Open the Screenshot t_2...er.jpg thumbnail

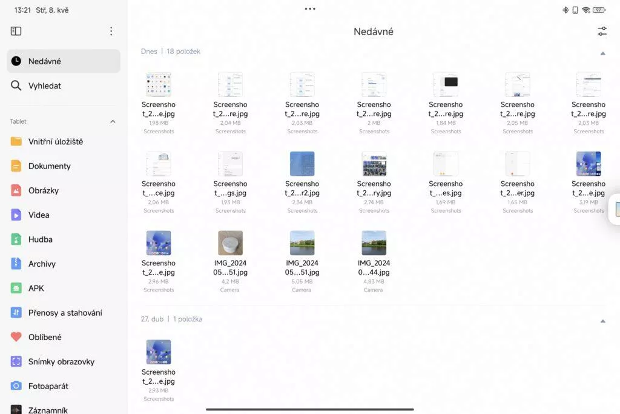518,164
